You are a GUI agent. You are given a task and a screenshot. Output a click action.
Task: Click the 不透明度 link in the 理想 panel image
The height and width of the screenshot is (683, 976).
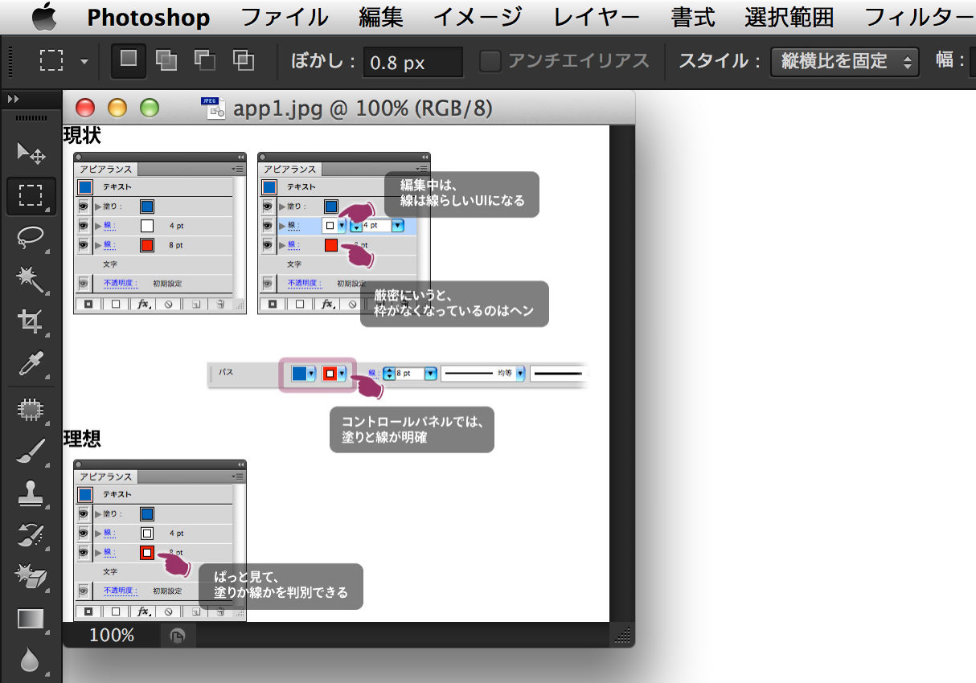coord(120,591)
